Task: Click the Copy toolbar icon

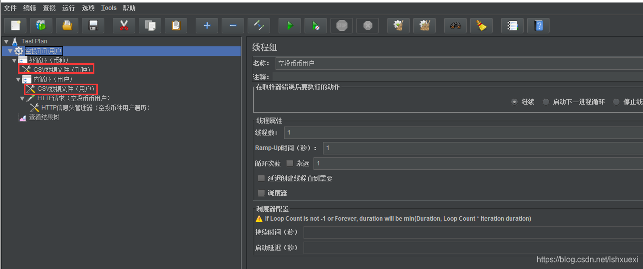Action: pos(150,25)
